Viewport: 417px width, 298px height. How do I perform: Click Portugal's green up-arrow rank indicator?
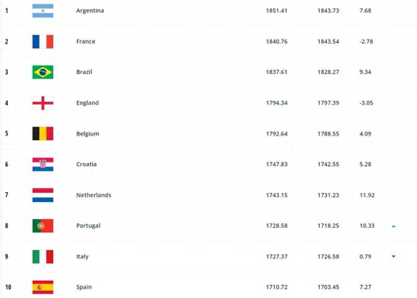pos(394,226)
